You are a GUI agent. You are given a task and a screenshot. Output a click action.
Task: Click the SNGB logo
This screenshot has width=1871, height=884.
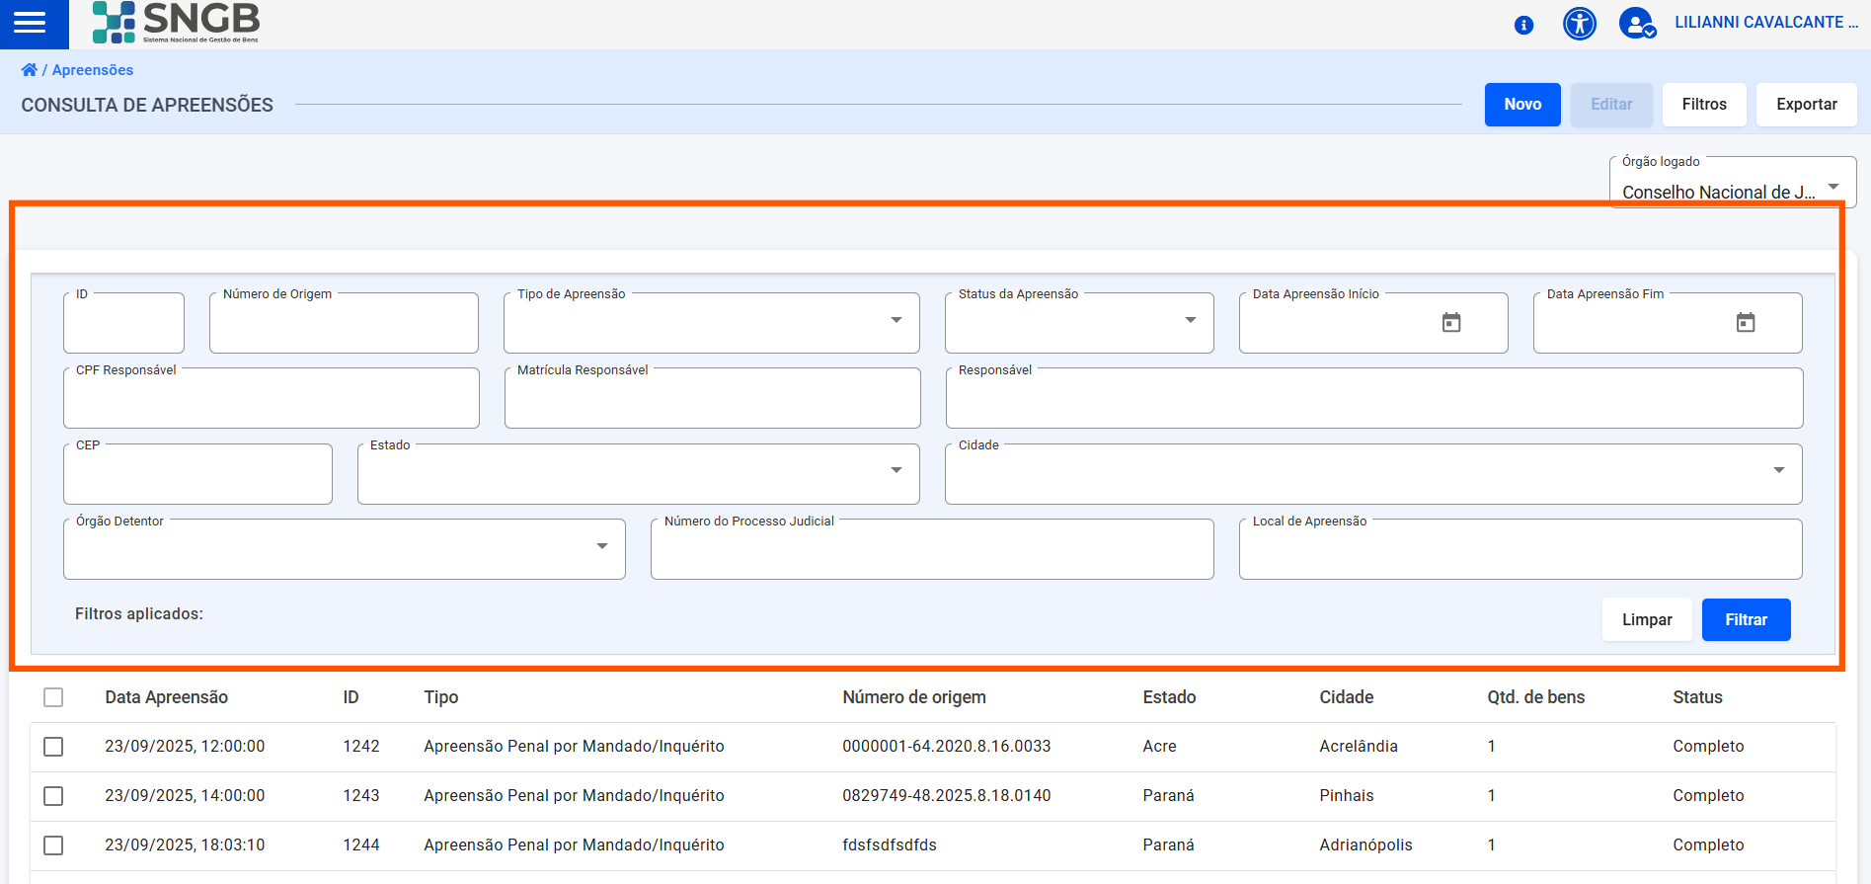click(x=176, y=23)
